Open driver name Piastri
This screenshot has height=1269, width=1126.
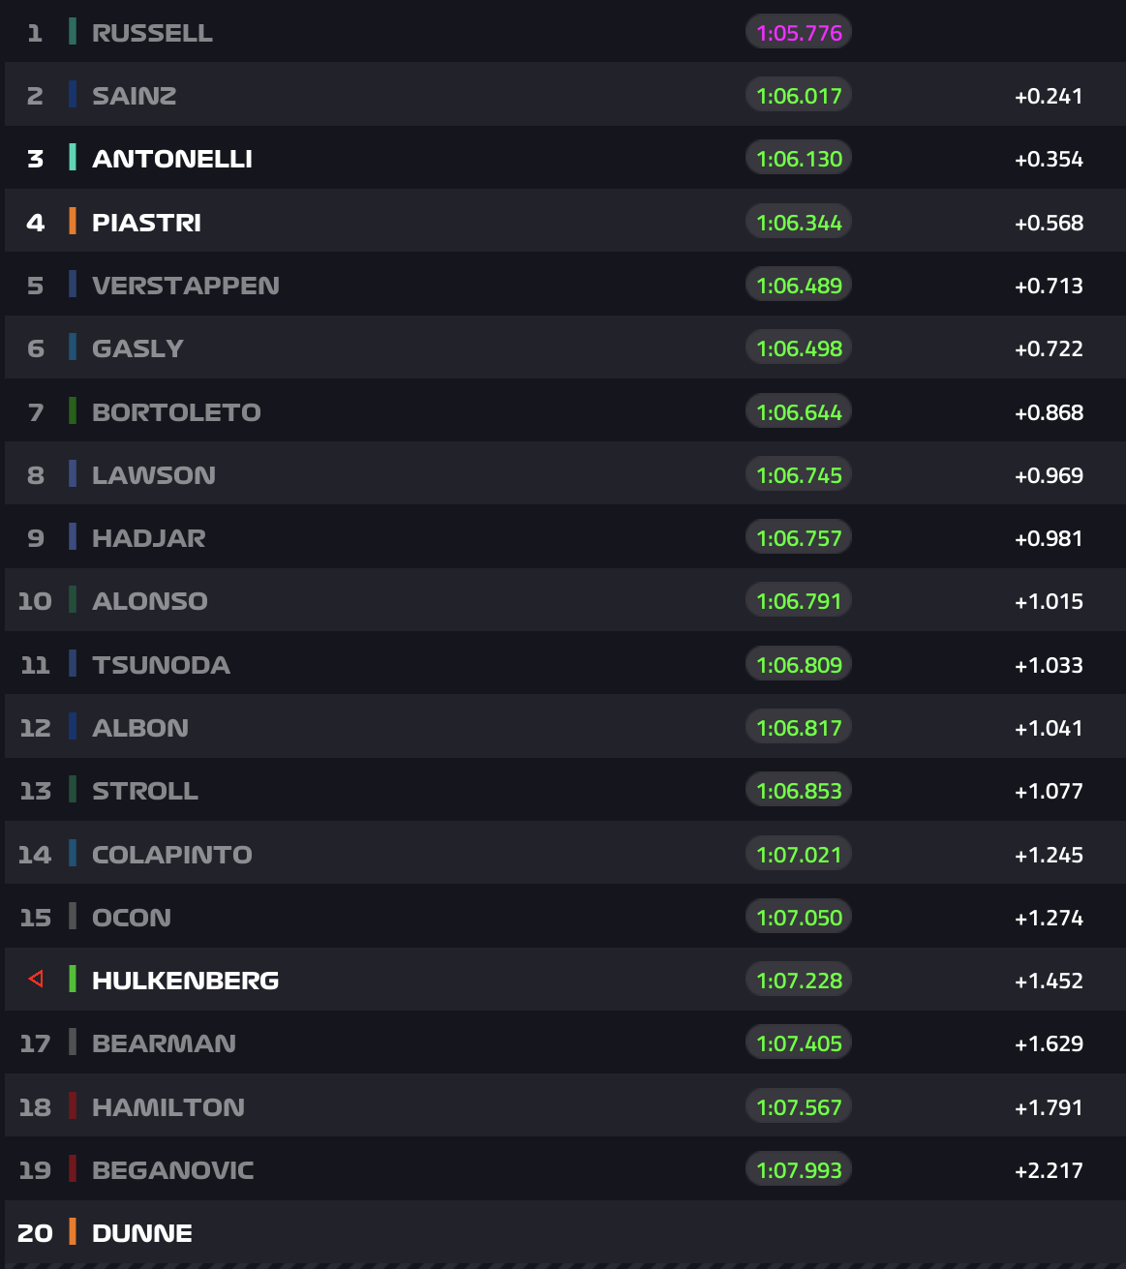click(146, 223)
